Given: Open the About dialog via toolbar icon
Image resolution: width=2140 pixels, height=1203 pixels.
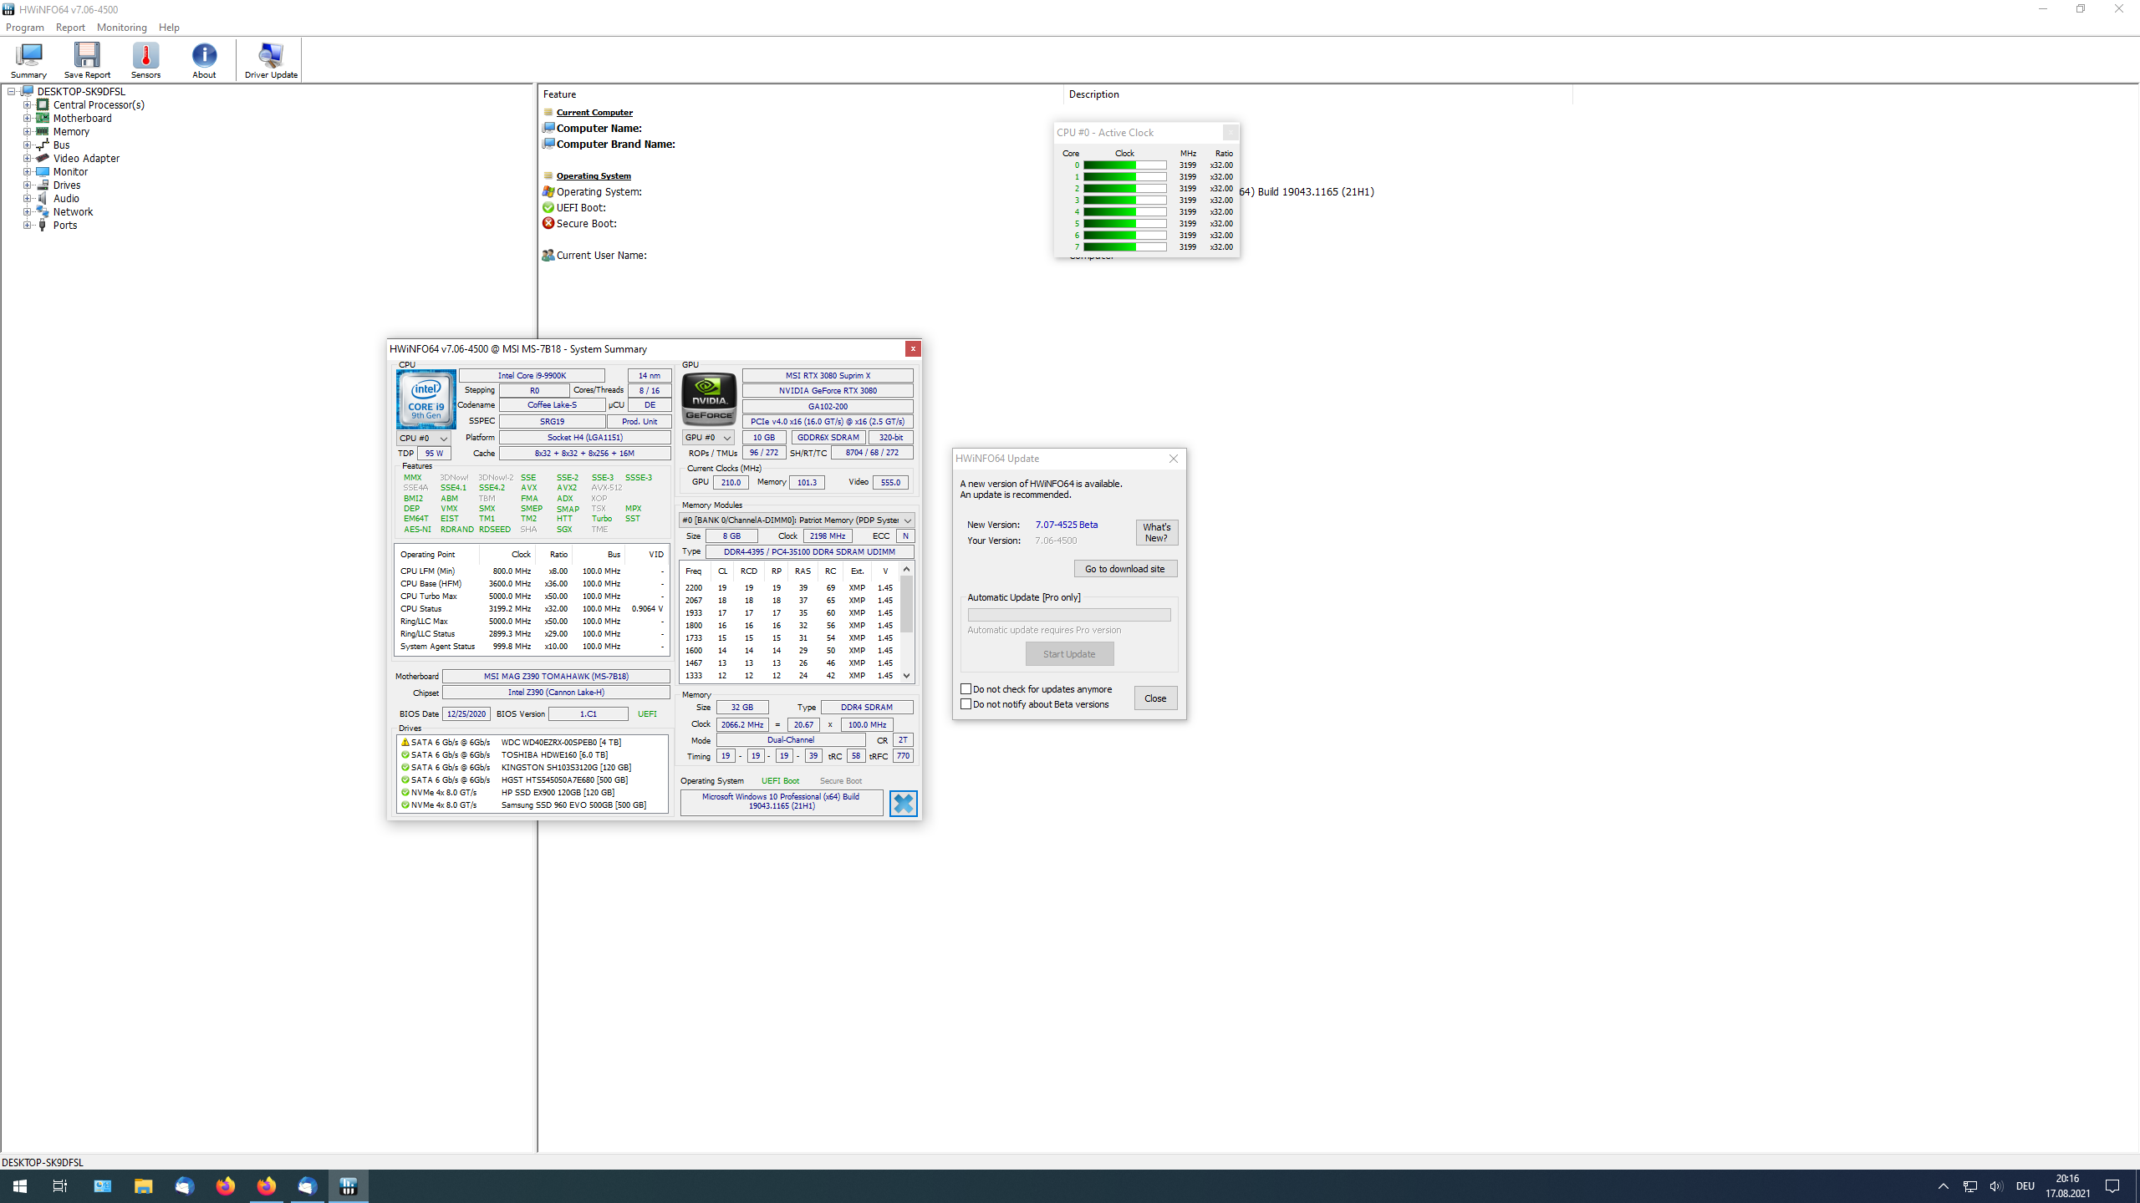Looking at the screenshot, I should pyautogui.click(x=204, y=58).
